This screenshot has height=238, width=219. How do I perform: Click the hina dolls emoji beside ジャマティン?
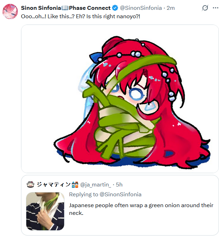(x=75, y=184)
